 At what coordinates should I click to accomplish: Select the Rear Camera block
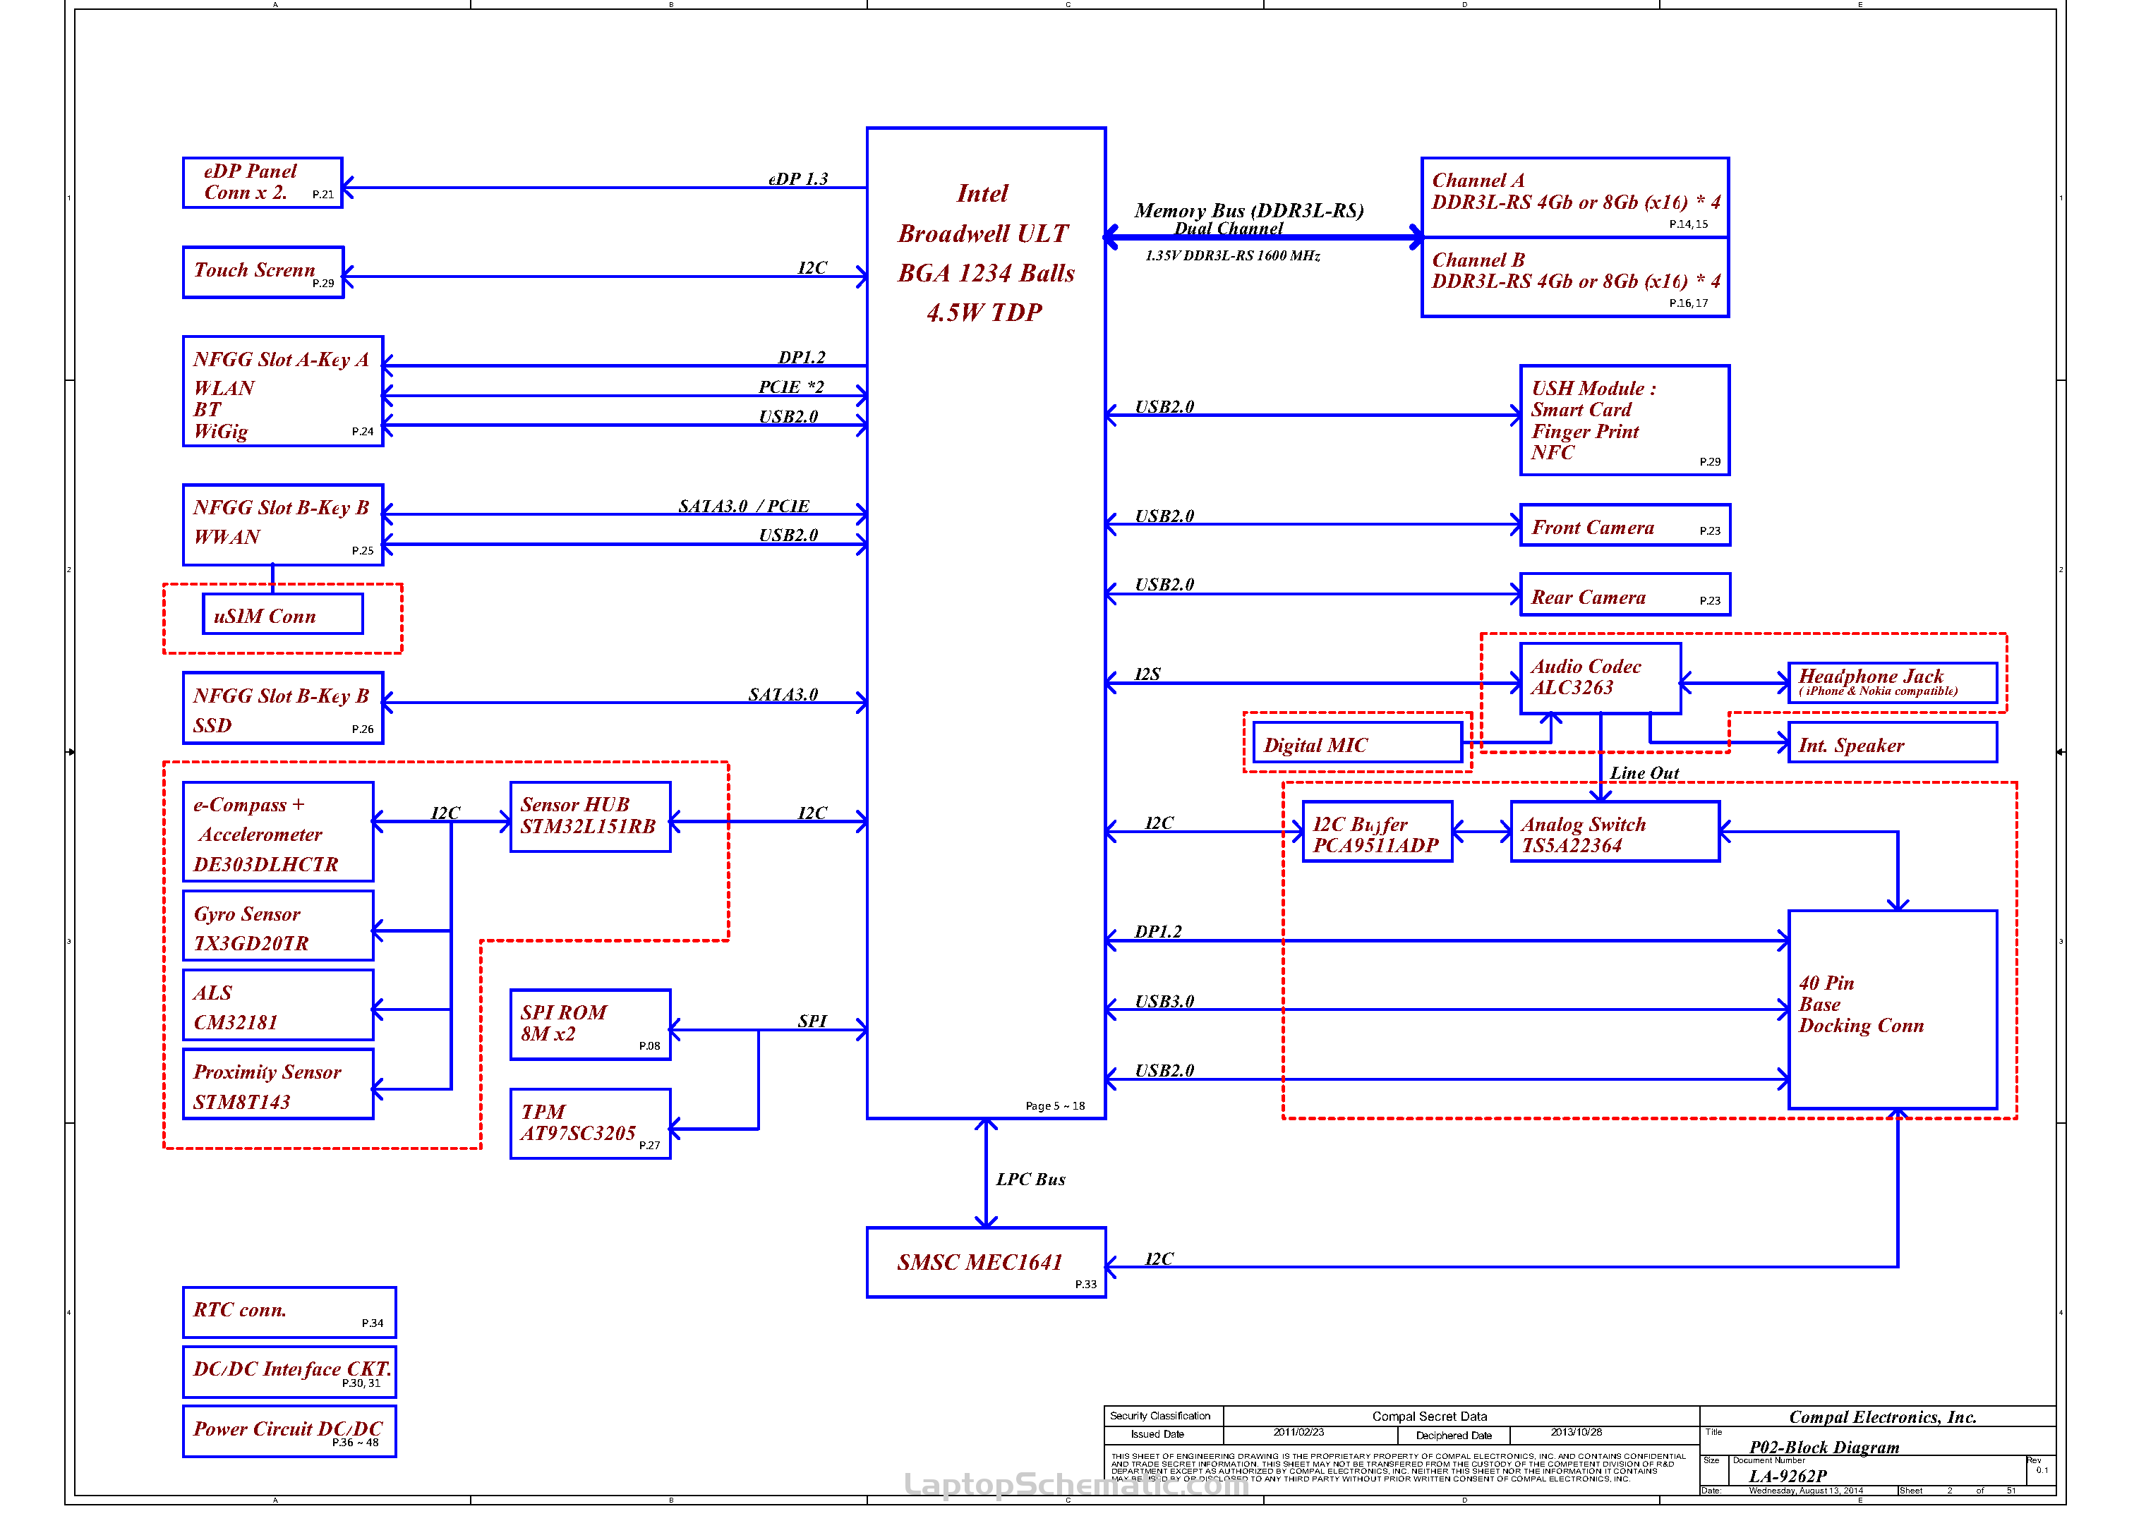coord(1625,595)
